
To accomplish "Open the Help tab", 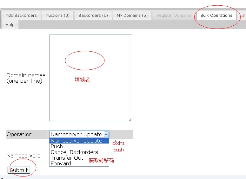I will [x=10, y=24].
